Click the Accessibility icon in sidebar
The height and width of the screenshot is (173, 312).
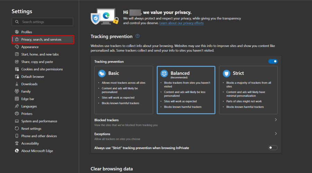pyautogui.click(x=17, y=144)
